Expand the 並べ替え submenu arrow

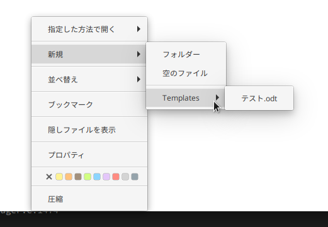[139, 79]
